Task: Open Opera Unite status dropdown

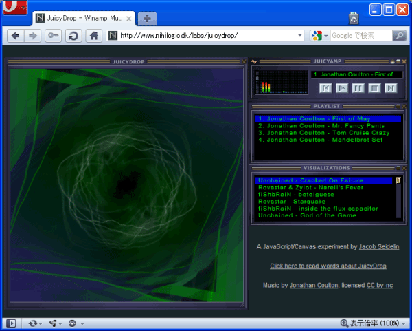Action: pyautogui.click(x=56, y=323)
